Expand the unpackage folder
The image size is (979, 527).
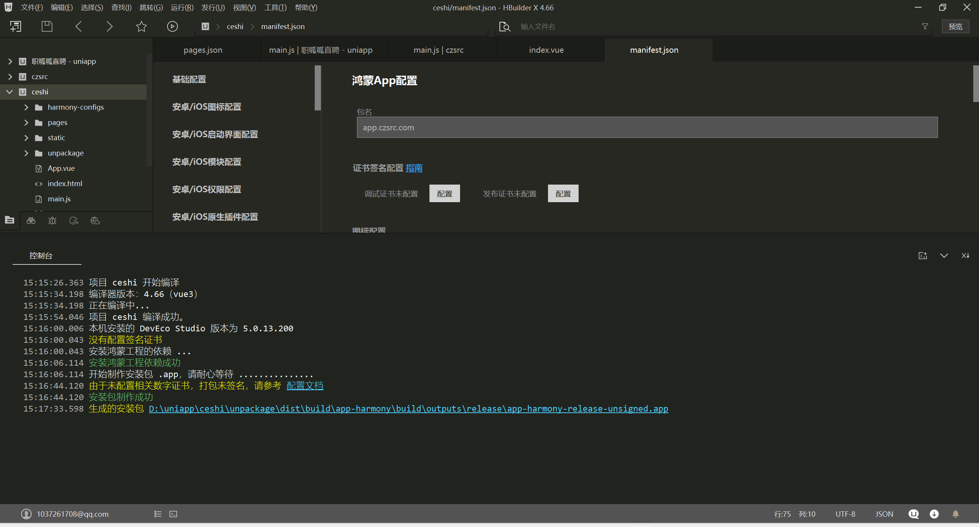(26, 153)
